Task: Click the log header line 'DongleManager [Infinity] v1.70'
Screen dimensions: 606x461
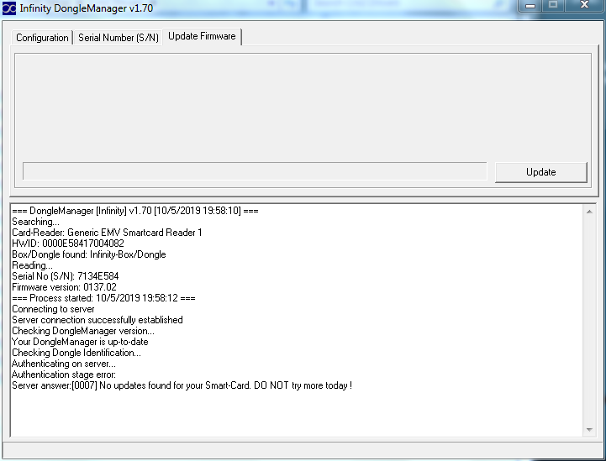Action: (134, 211)
